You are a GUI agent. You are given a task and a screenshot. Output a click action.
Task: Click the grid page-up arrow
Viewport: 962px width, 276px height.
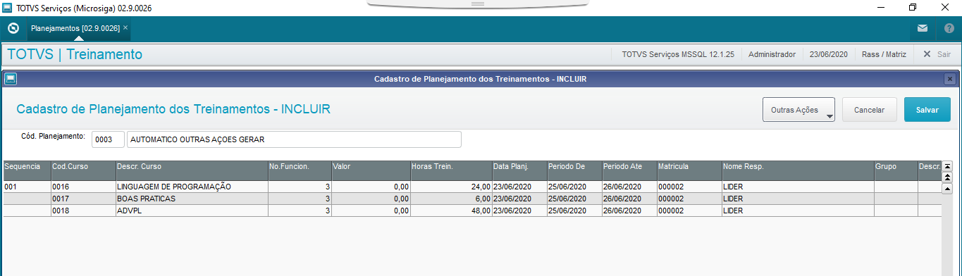coord(948,177)
